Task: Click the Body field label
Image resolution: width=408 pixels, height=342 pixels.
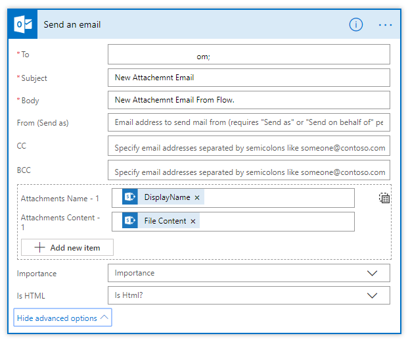Action: (30, 101)
